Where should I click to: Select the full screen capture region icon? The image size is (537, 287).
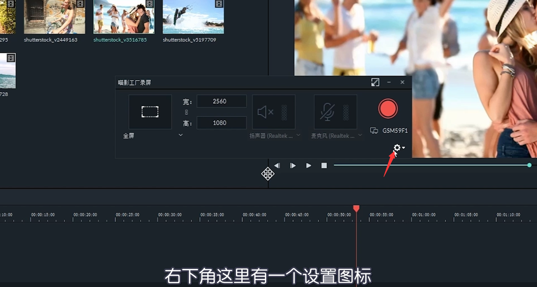[150, 112]
